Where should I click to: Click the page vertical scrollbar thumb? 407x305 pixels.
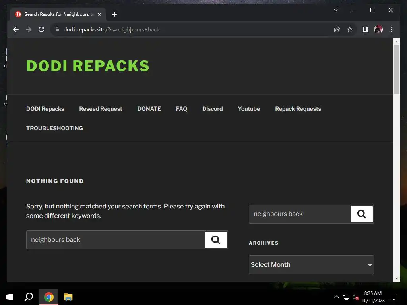pos(396,69)
